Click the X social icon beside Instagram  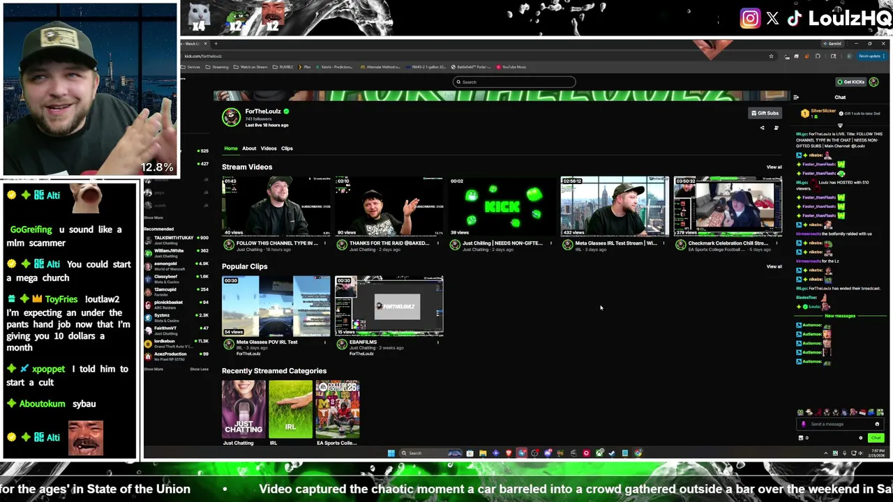[x=772, y=19]
